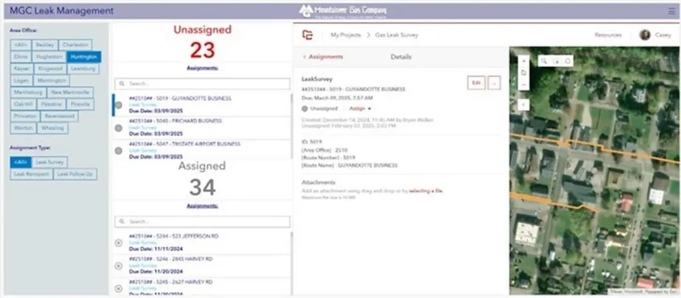The width and height of the screenshot is (681, 298).
Task: Filter by Ravenswood area office
Action: coord(59,116)
